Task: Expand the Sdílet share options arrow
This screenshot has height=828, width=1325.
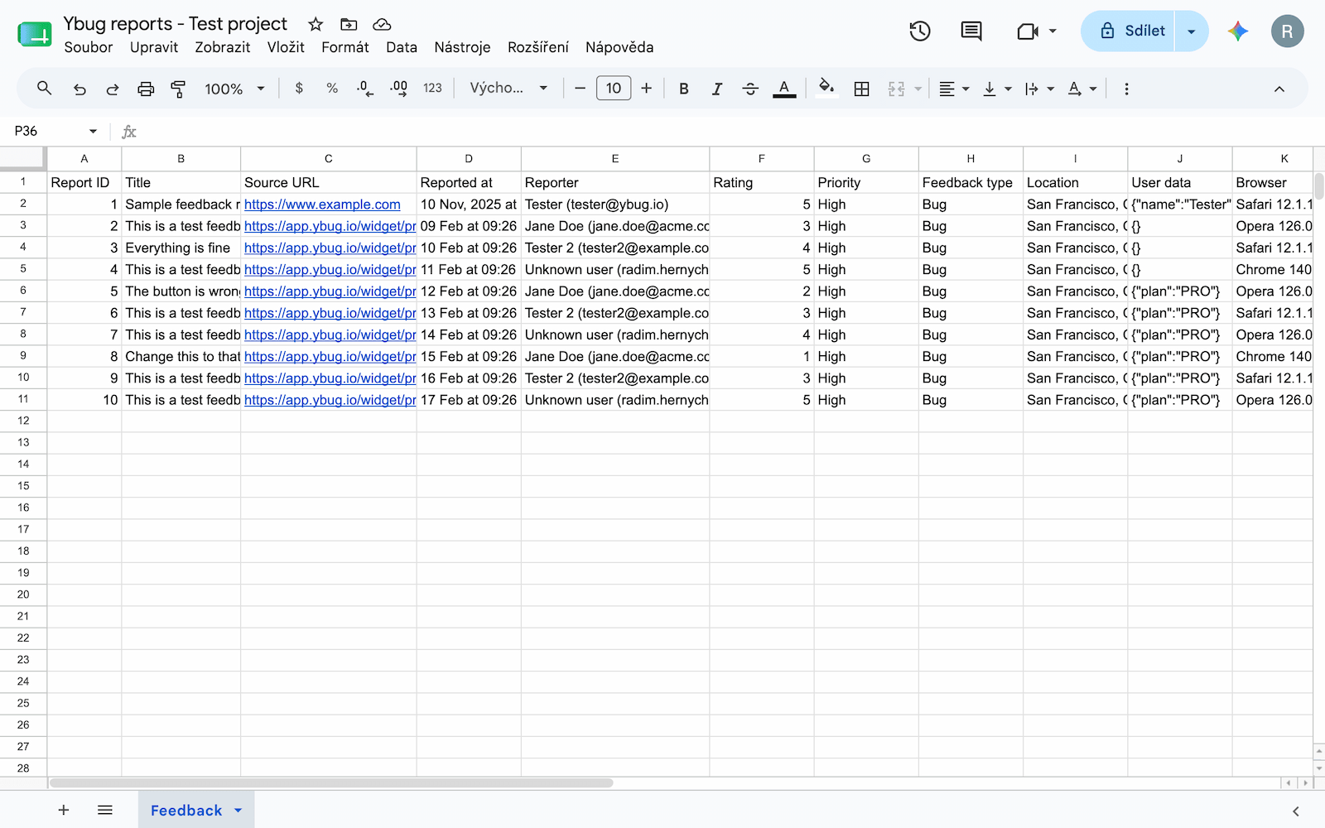Action: pos(1192,31)
